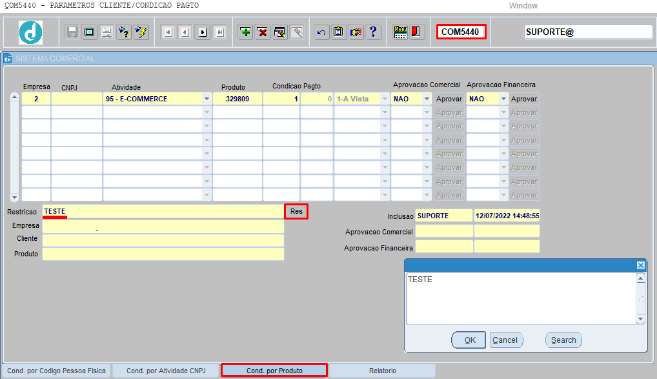Click the pointing hand toolbar icon

356,32
